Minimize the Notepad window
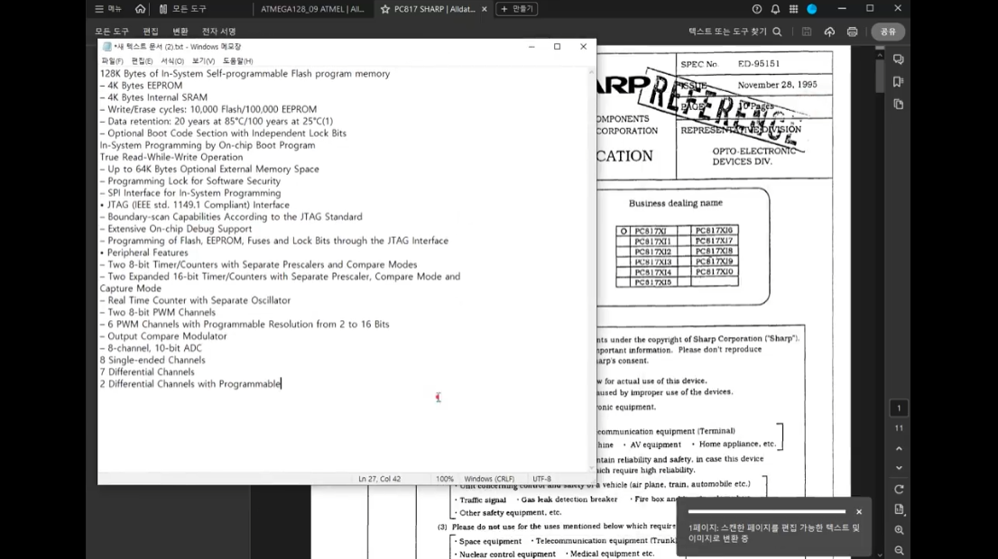The height and width of the screenshot is (559, 998). (x=531, y=46)
